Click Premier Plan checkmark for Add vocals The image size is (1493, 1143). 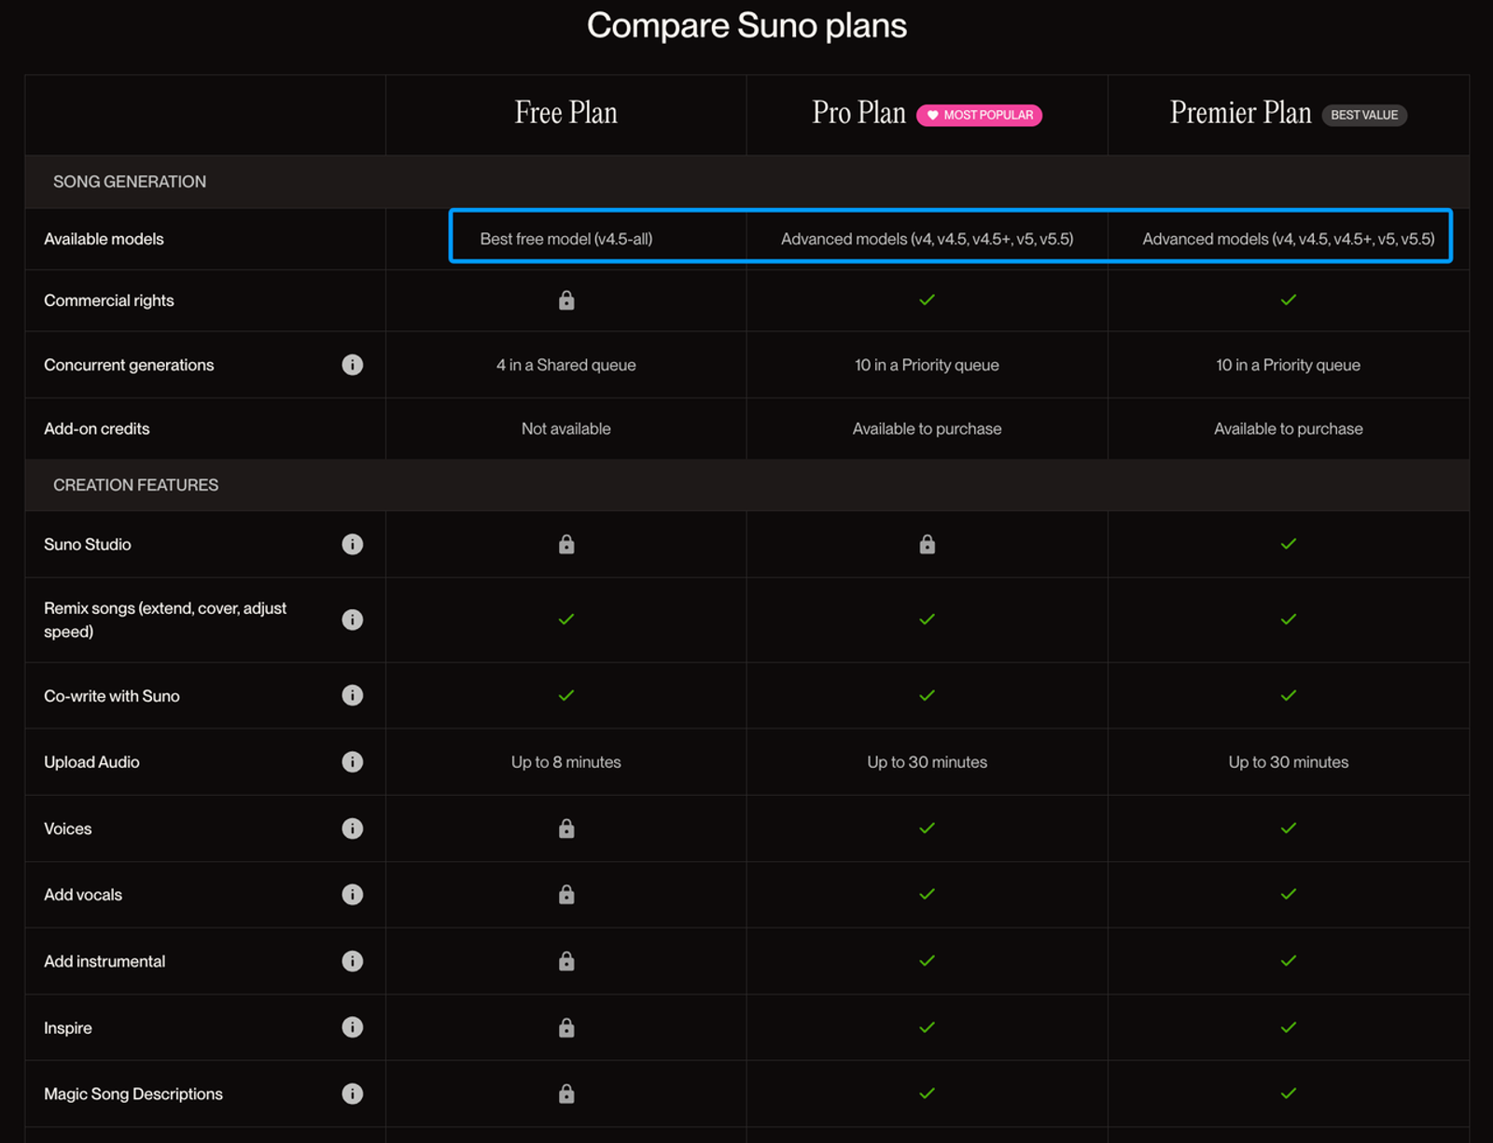pyautogui.click(x=1289, y=894)
